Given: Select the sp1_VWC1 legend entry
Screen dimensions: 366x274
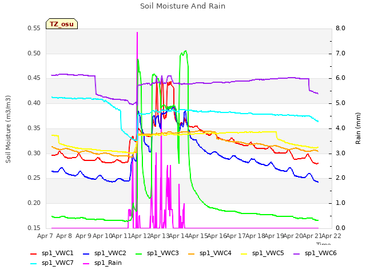Looking at the screenshot, I should click(52, 253).
